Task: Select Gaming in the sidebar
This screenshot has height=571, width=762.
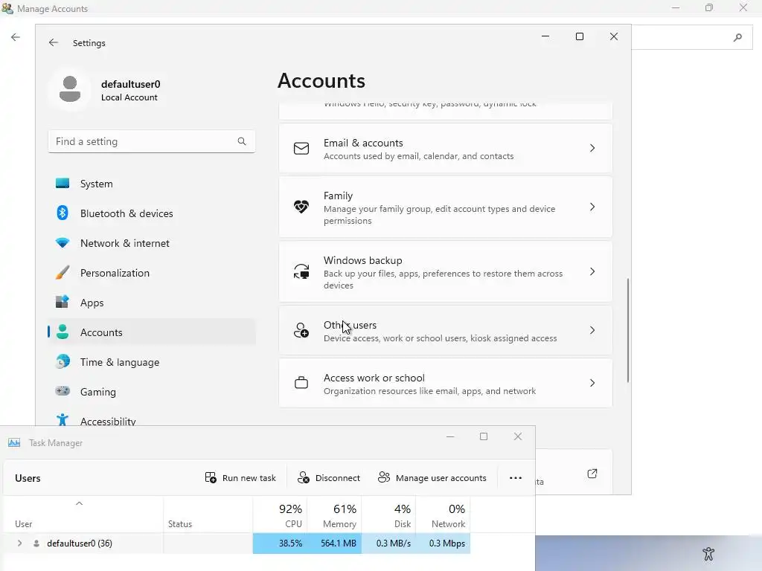Action: coord(152,391)
